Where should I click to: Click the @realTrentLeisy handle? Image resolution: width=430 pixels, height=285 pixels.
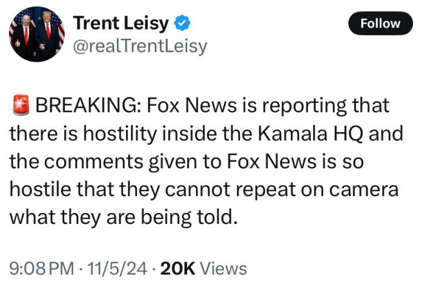point(140,46)
